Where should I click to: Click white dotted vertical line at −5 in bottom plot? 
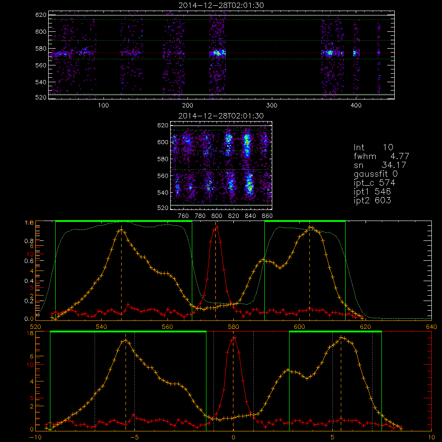pyautogui.click(x=134, y=382)
